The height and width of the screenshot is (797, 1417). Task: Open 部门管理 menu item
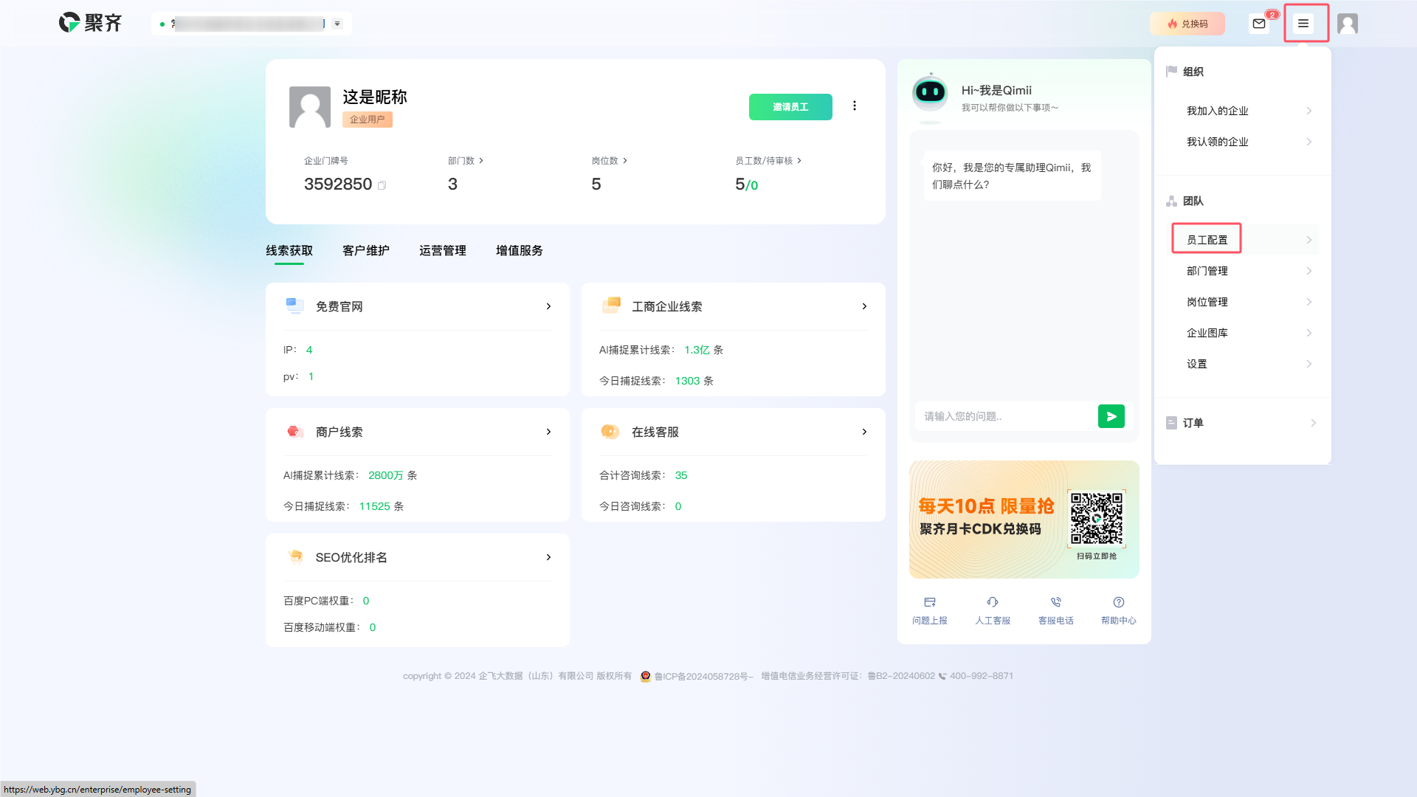coord(1243,271)
